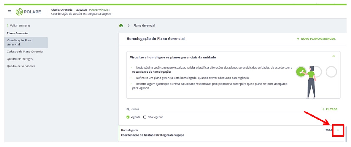
Task: Uncheck the Vigente checkbox
Action: click(128, 117)
